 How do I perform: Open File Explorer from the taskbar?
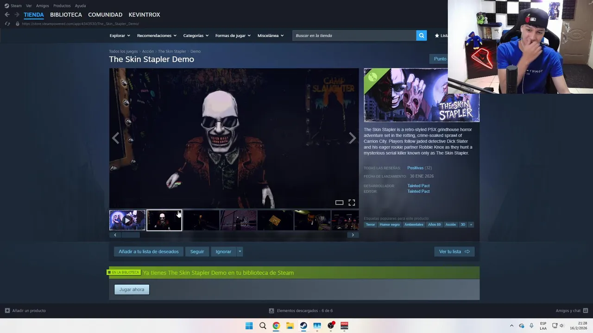click(x=290, y=326)
